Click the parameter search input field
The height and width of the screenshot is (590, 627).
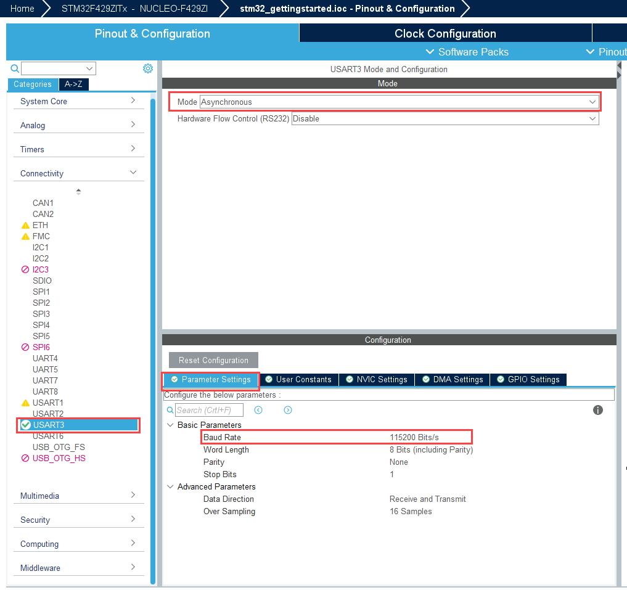pos(209,410)
